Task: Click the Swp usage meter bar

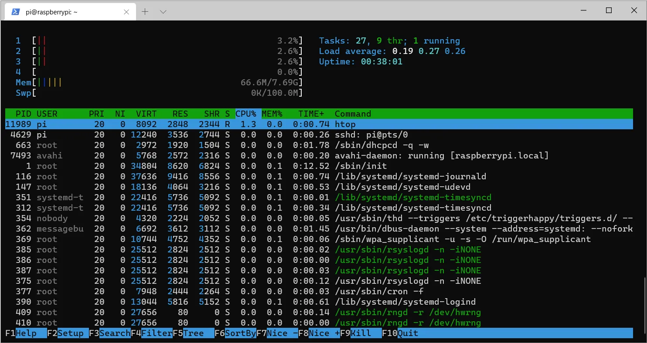Action: click(x=167, y=93)
